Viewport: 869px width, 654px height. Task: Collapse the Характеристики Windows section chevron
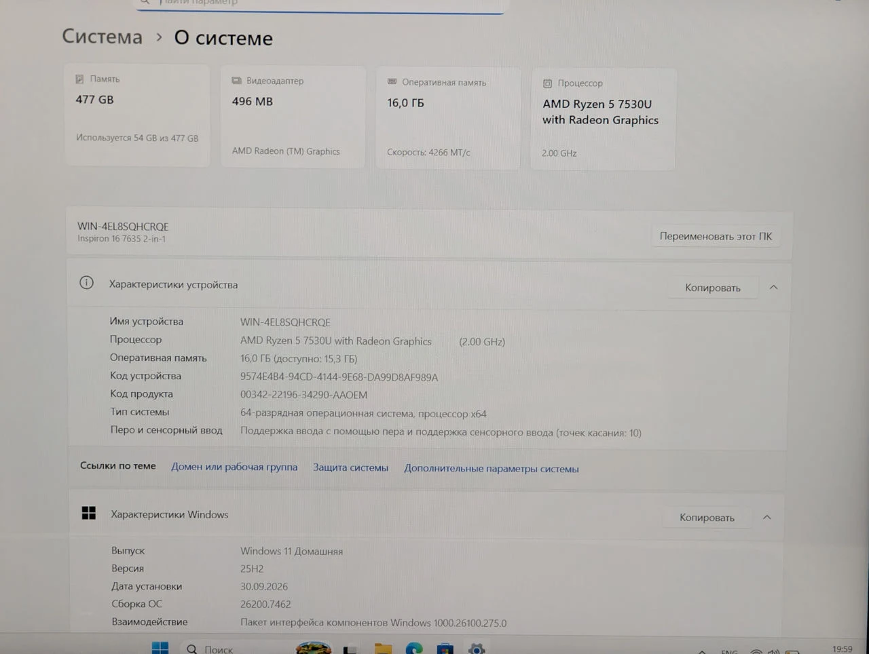click(766, 518)
